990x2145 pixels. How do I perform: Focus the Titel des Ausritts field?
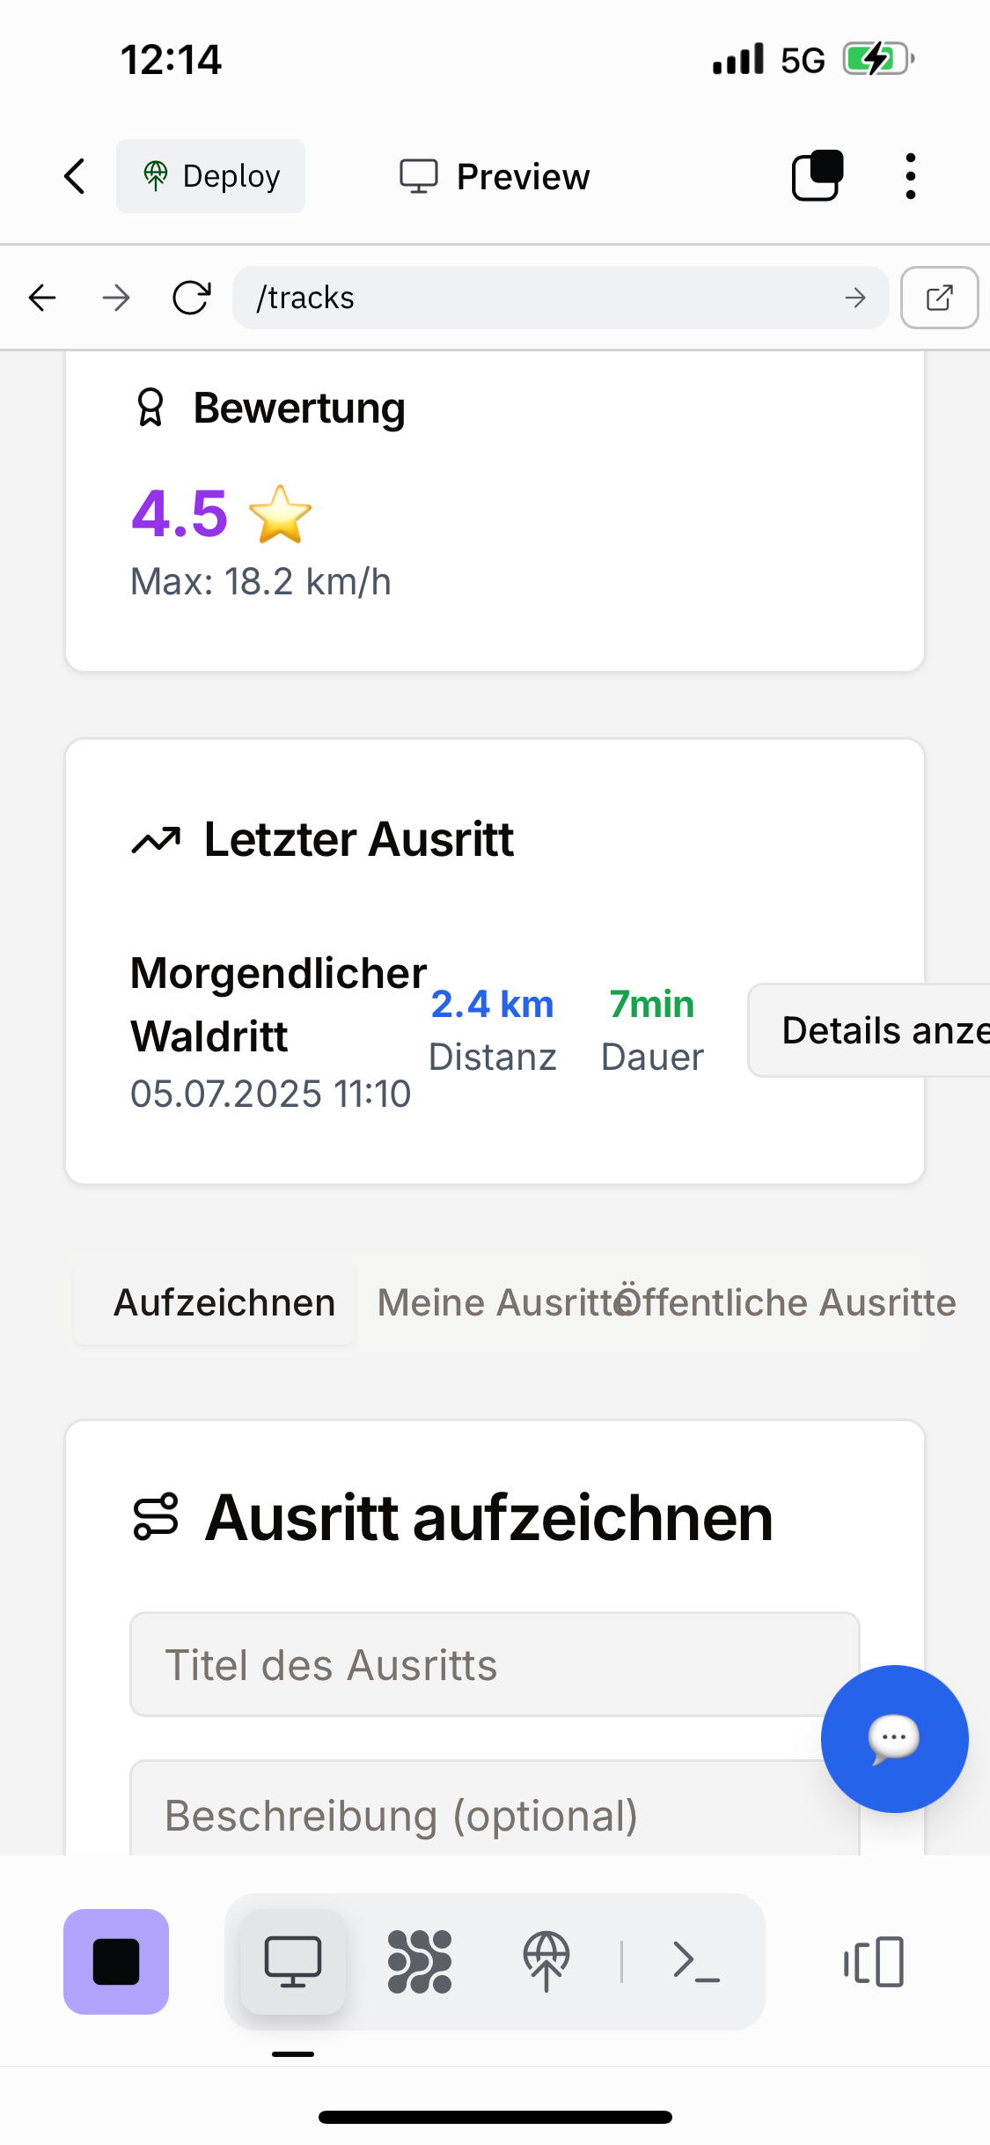click(x=475, y=1664)
